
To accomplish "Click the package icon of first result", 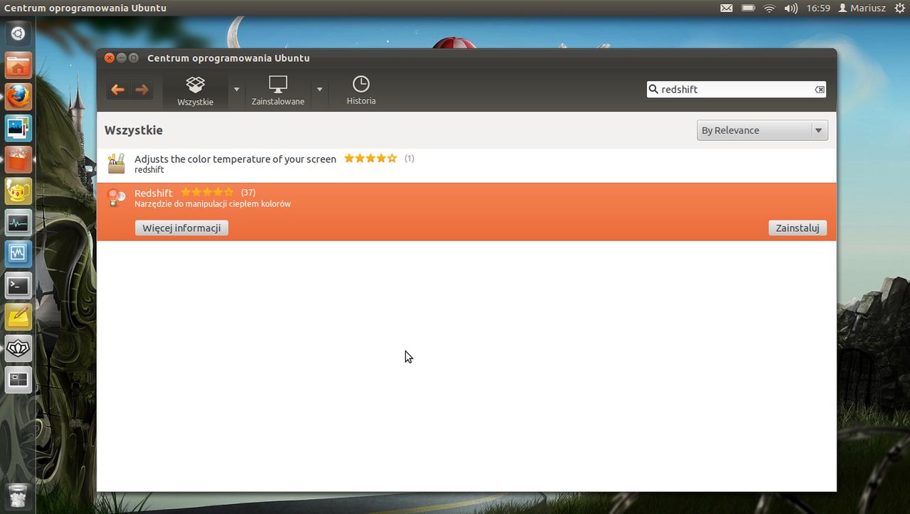I will click(x=116, y=164).
